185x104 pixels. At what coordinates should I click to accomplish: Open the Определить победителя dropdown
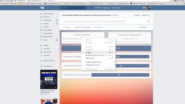click(132, 57)
